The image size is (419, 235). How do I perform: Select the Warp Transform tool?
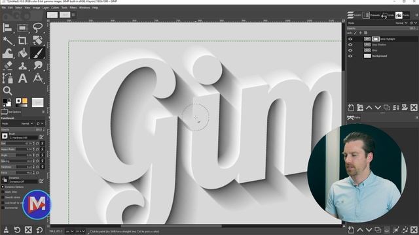pos(7,53)
